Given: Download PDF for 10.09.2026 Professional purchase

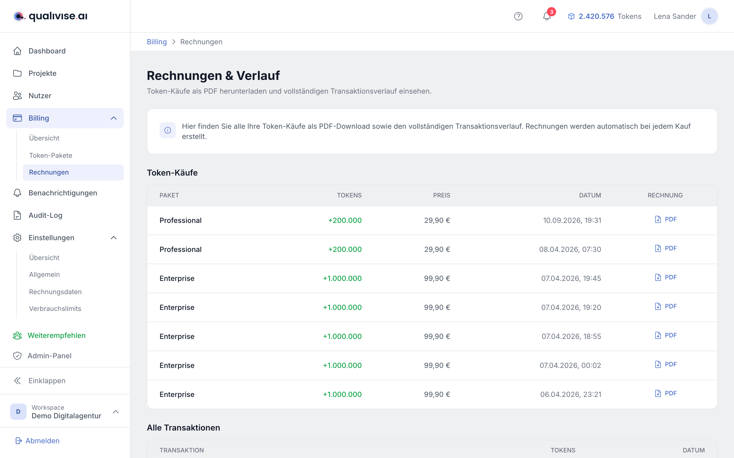Looking at the screenshot, I should [665, 219].
